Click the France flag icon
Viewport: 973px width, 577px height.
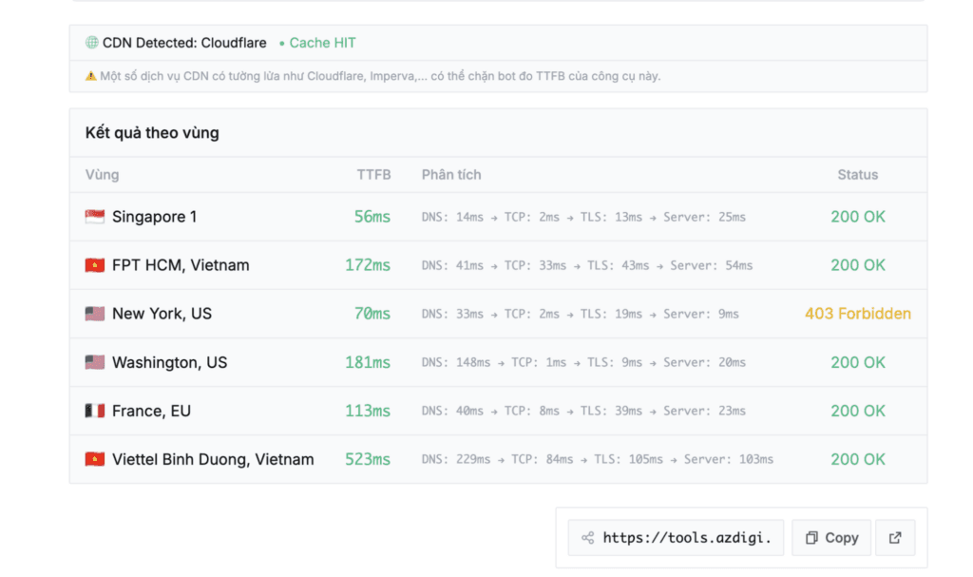94,411
